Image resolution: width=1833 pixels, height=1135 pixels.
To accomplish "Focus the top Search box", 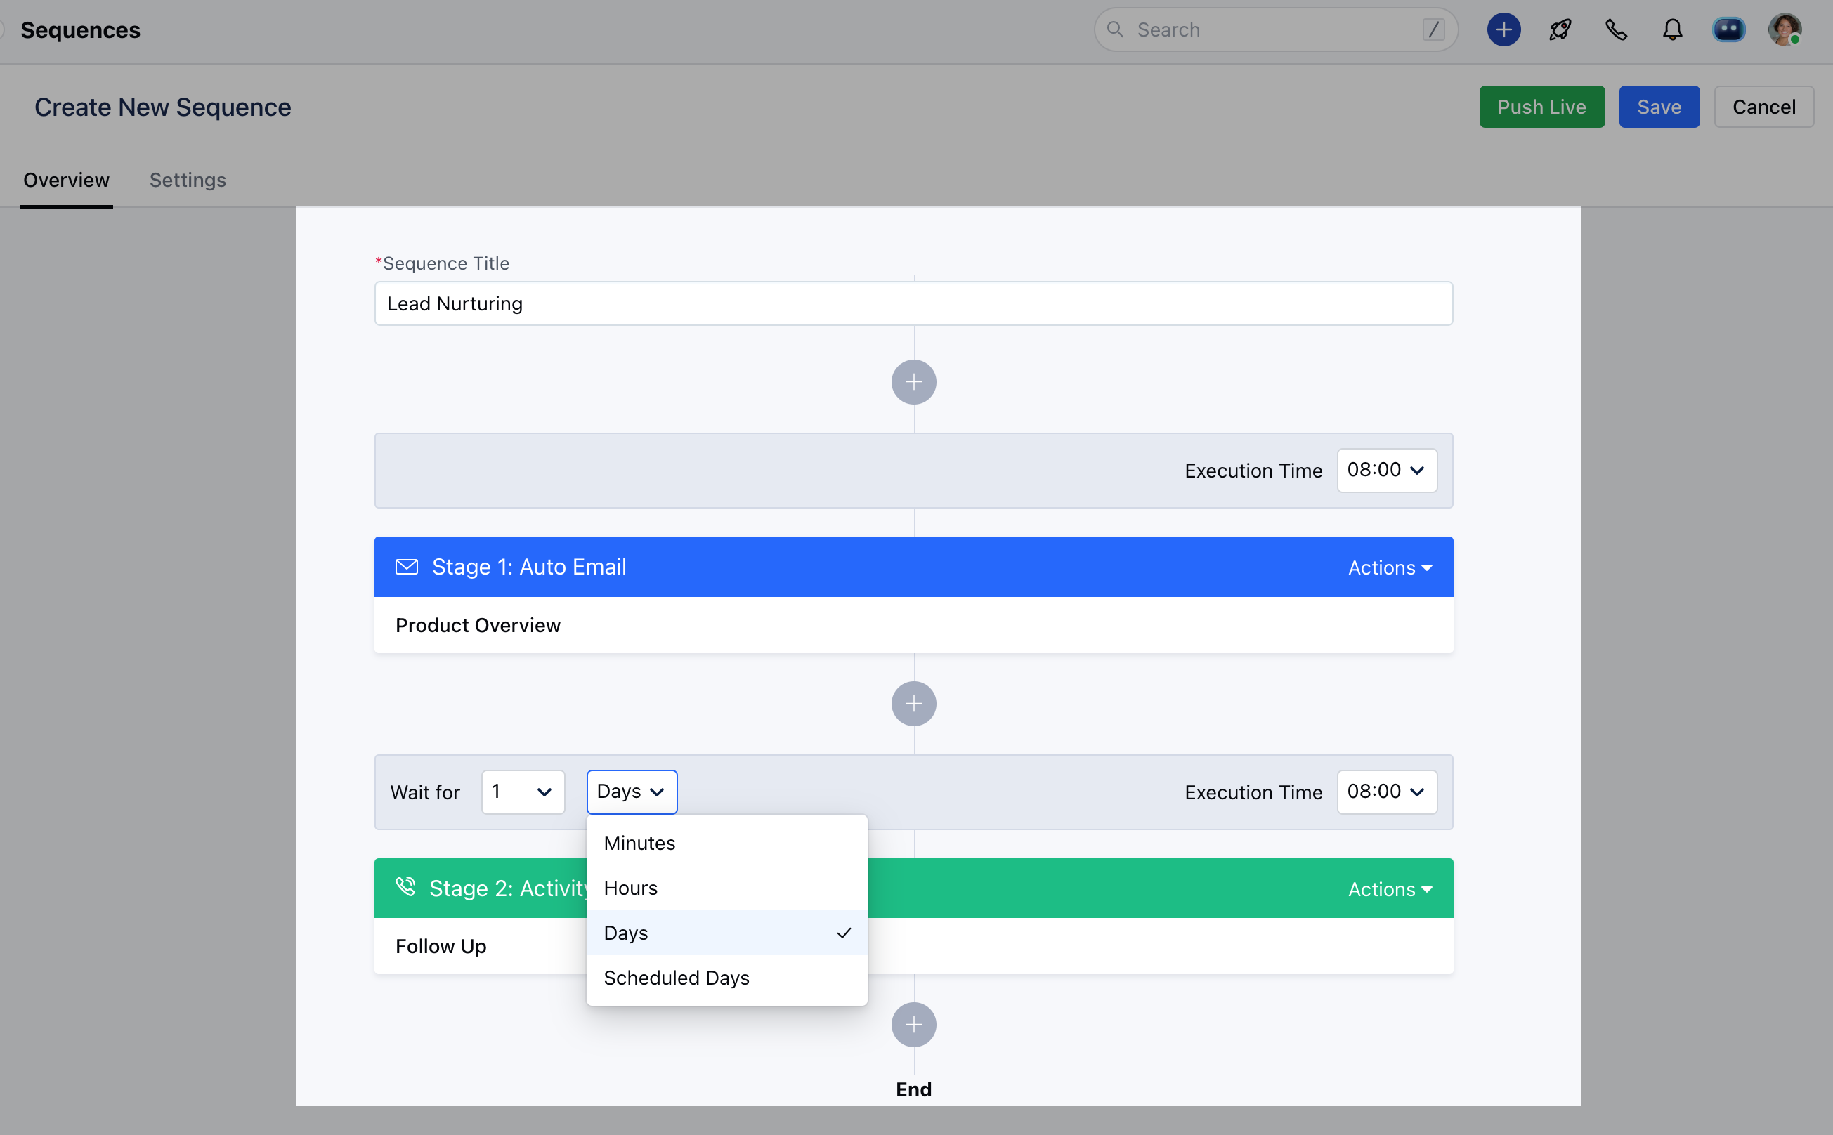I will point(1275,30).
